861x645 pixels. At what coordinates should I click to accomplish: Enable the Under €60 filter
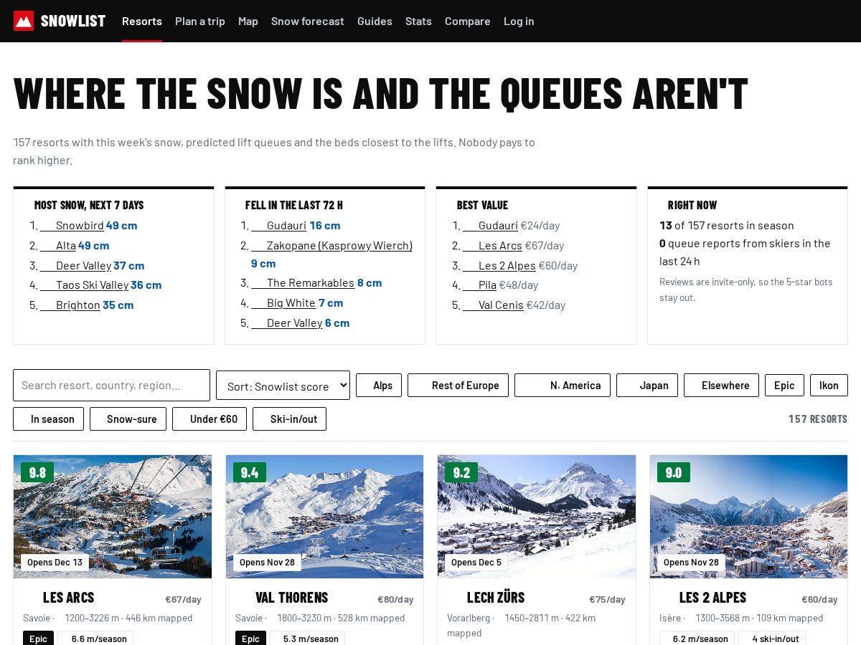[210, 419]
